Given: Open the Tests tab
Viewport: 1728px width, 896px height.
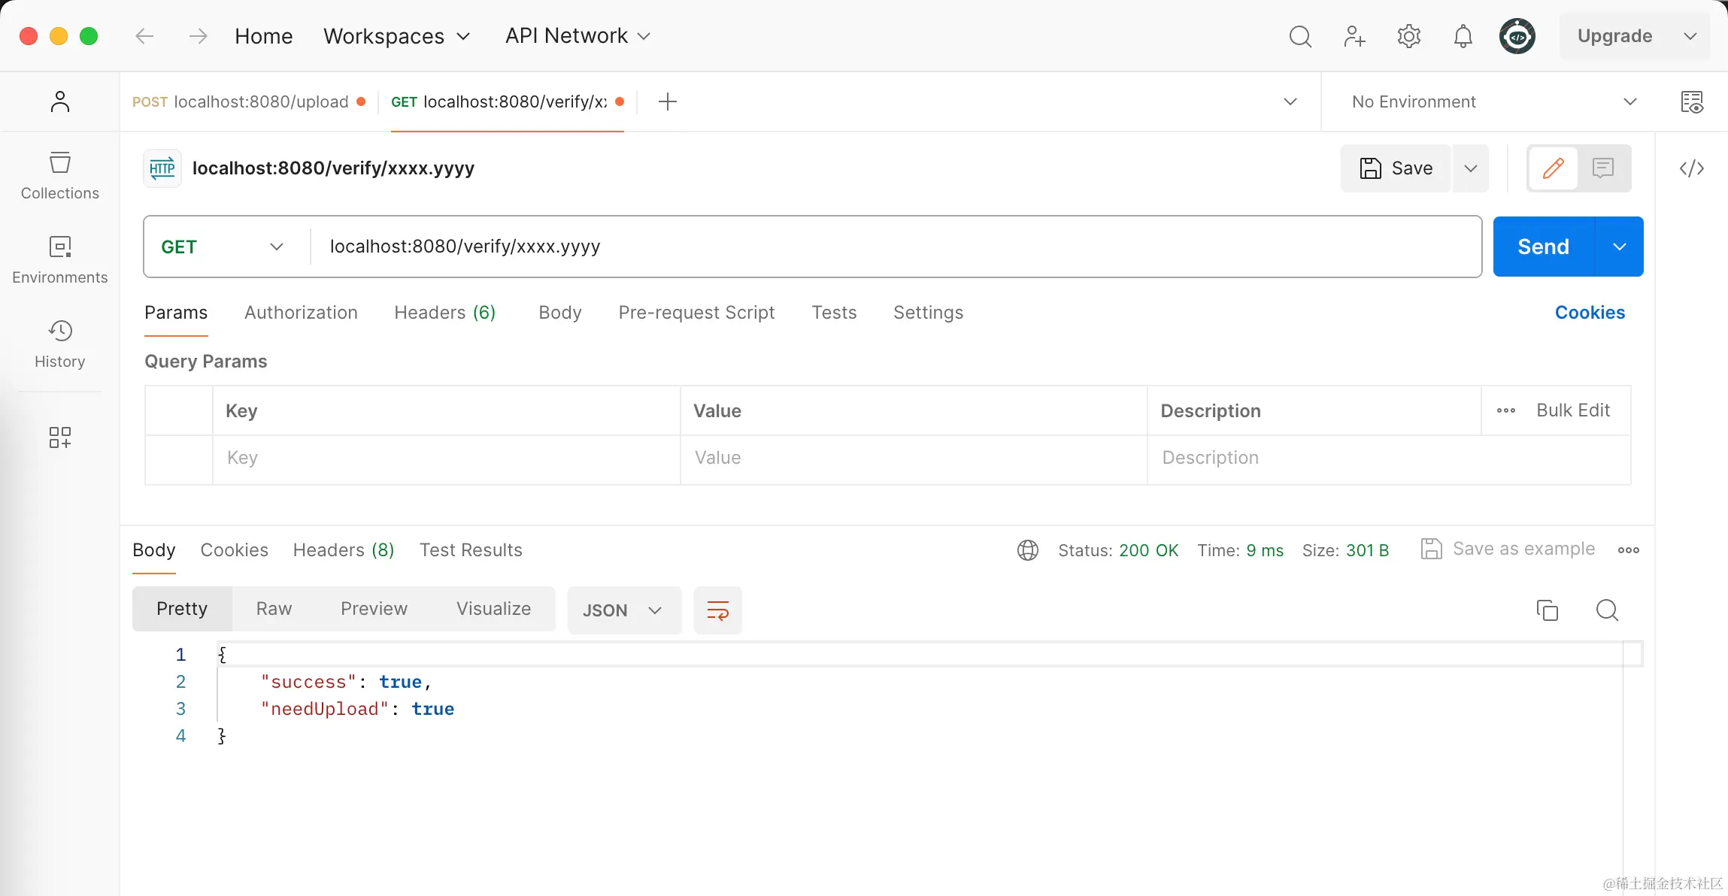Looking at the screenshot, I should click(x=834, y=313).
